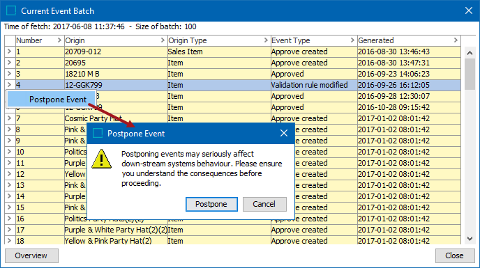480x268 pixels.
Task: Expand row 17 Purple & White Party Hat
Action: pos(10,230)
